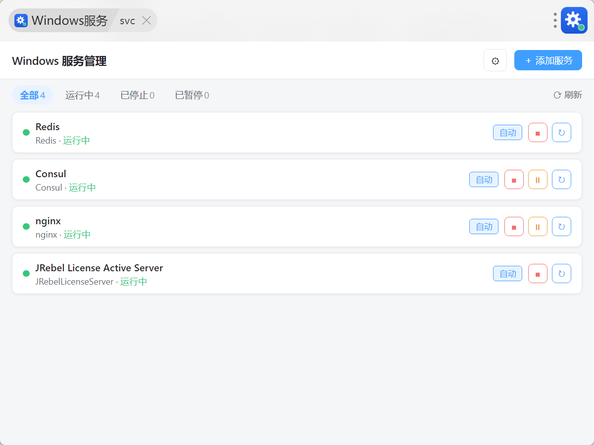Select the JRebel License Active Server title
Screen dimensions: 594x445
pyautogui.click(x=99, y=268)
